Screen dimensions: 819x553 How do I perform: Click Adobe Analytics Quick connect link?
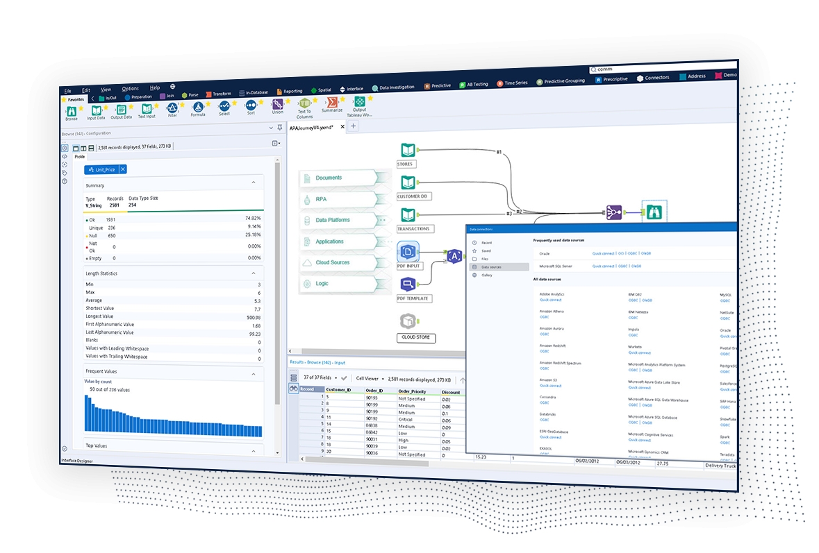point(551,300)
